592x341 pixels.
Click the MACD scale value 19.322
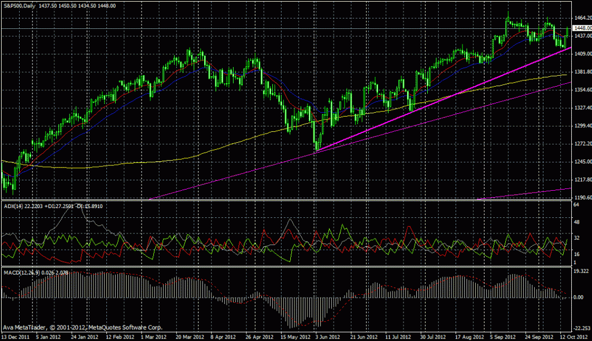click(581, 270)
